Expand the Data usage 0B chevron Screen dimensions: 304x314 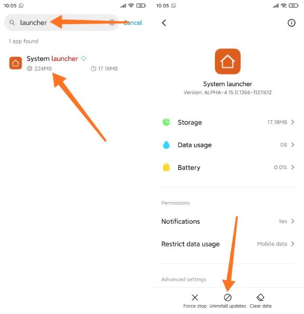point(292,145)
